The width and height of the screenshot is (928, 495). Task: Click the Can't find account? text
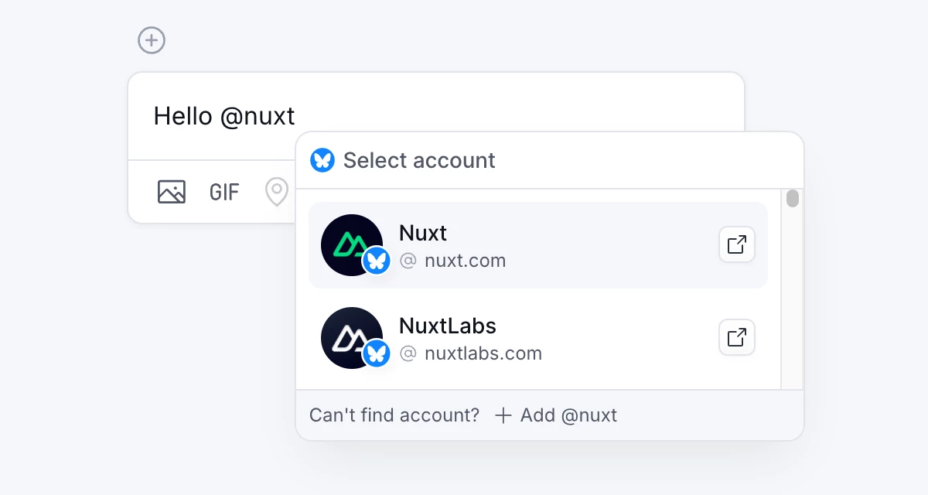coord(394,415)
